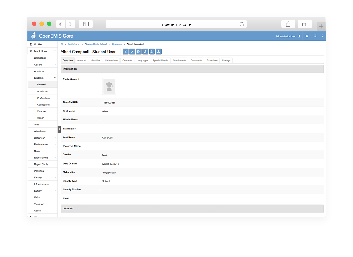Expand the Infrastructures submenu arrow
Viewport: 353px width, 257px height.
click(x=55, y=184)
